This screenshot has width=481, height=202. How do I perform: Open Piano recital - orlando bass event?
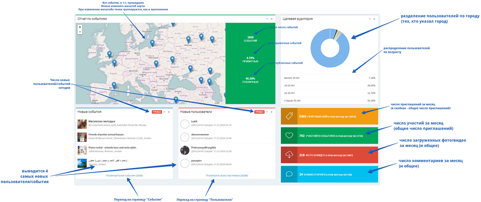click(x=113, y=147)
